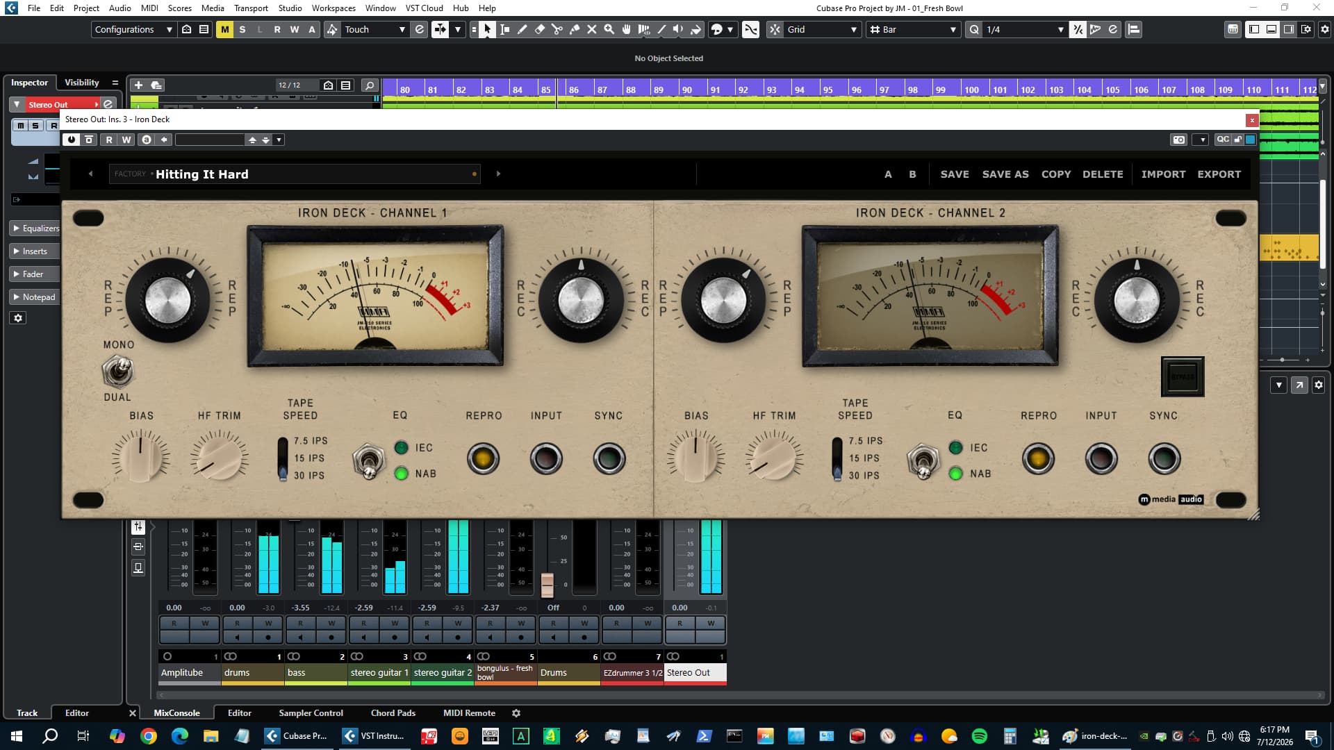Select the Color paint bucket tool
The width and height of the screenshot is (1334, 750).
pos(695,29)
